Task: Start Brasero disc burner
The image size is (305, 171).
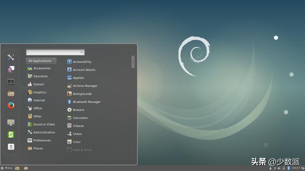Action: 76,110
